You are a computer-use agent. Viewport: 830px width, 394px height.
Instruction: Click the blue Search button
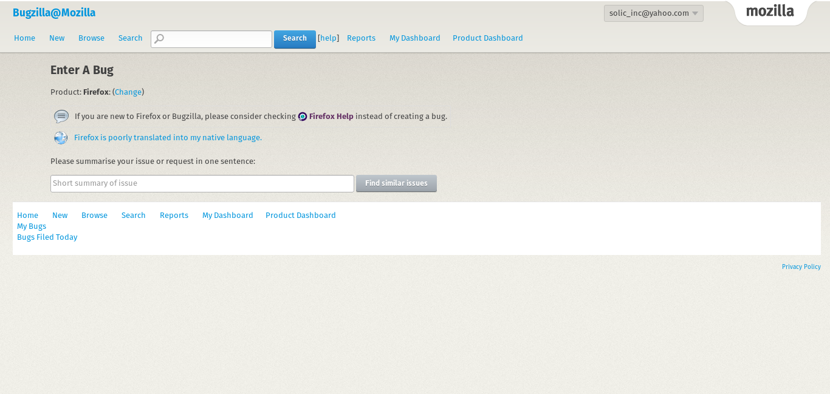(x=295, y=39)
